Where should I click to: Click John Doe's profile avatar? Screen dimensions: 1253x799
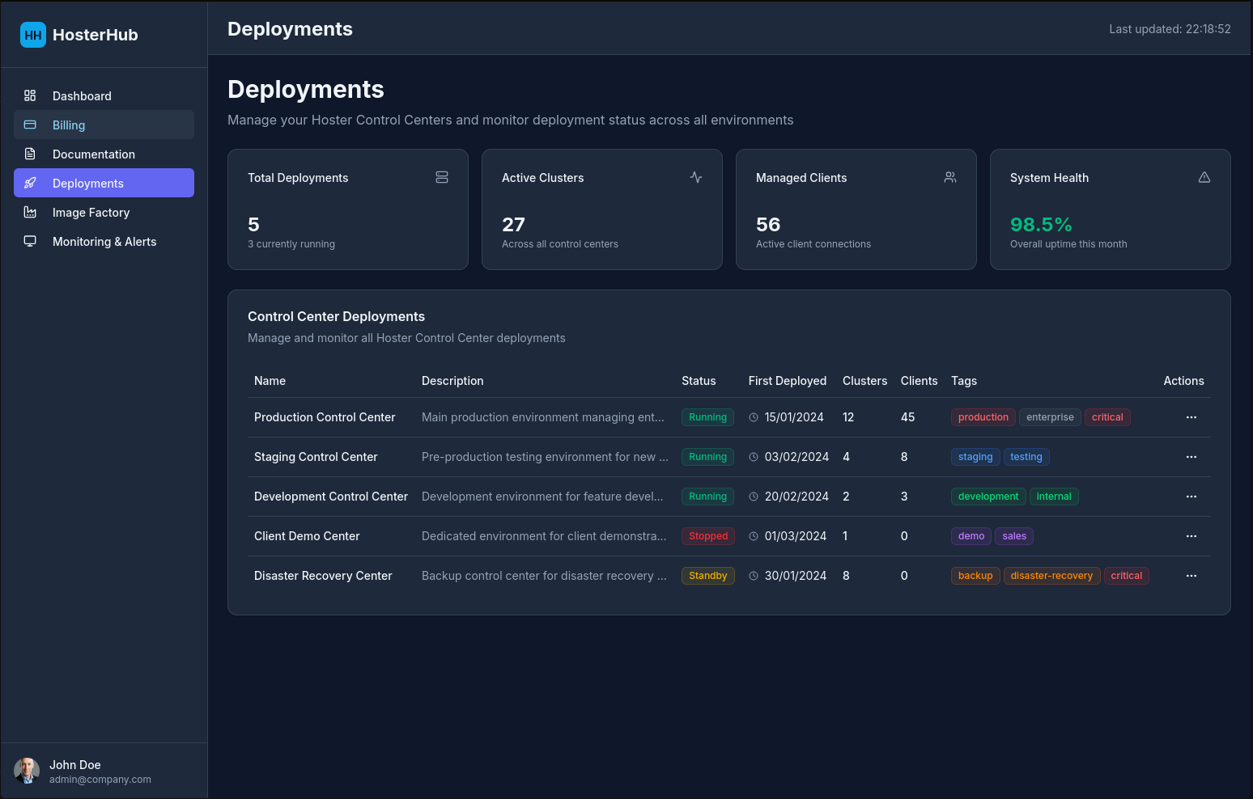[26, 771]
